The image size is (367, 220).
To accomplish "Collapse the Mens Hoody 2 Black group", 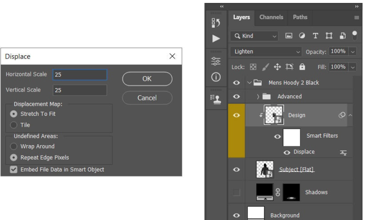I will coord(249,82).
